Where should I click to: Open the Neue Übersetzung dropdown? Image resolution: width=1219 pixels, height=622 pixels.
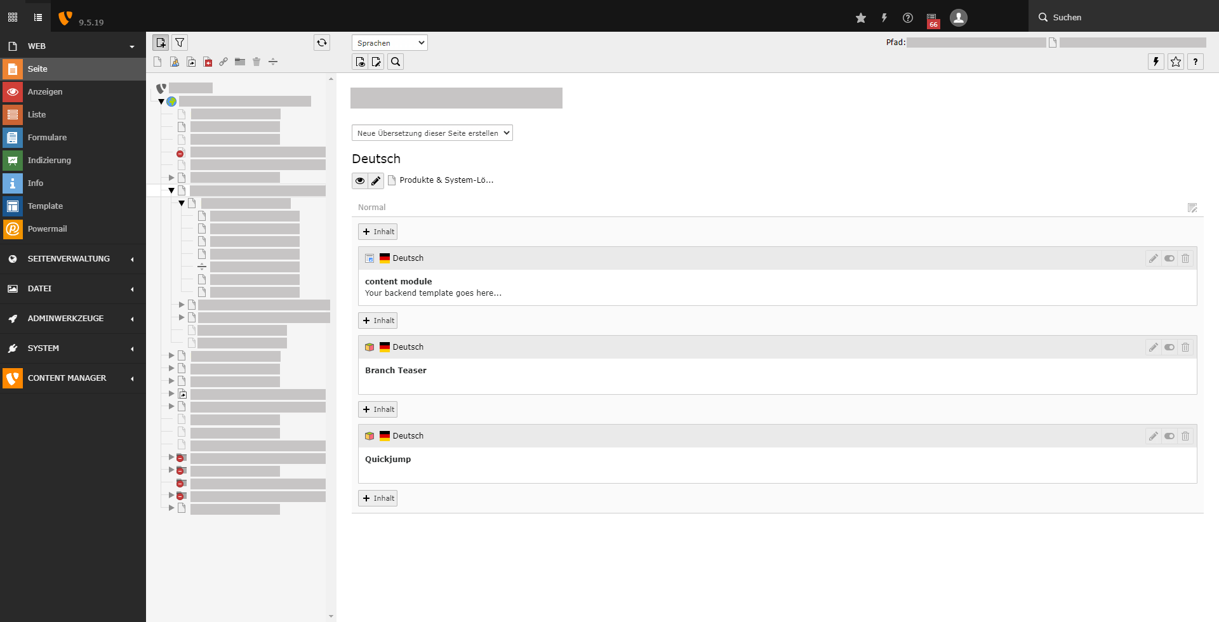[432, 133]
